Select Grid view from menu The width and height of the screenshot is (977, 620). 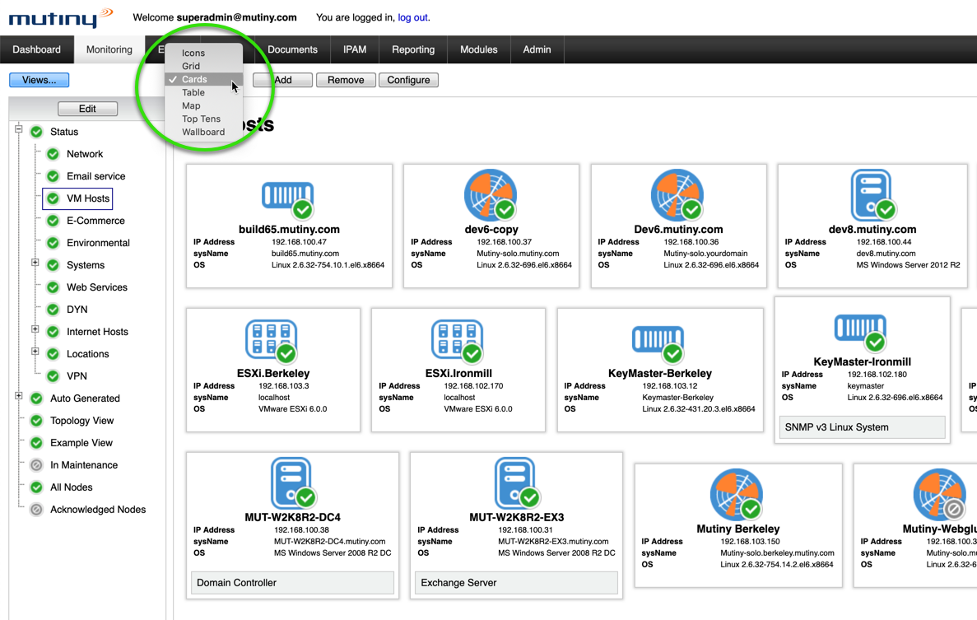204,66
